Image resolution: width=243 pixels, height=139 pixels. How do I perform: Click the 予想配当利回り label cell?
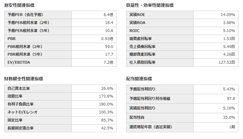tap(160, 89)
